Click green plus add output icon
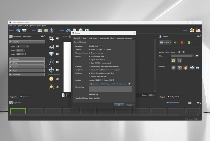 (175, 43)
